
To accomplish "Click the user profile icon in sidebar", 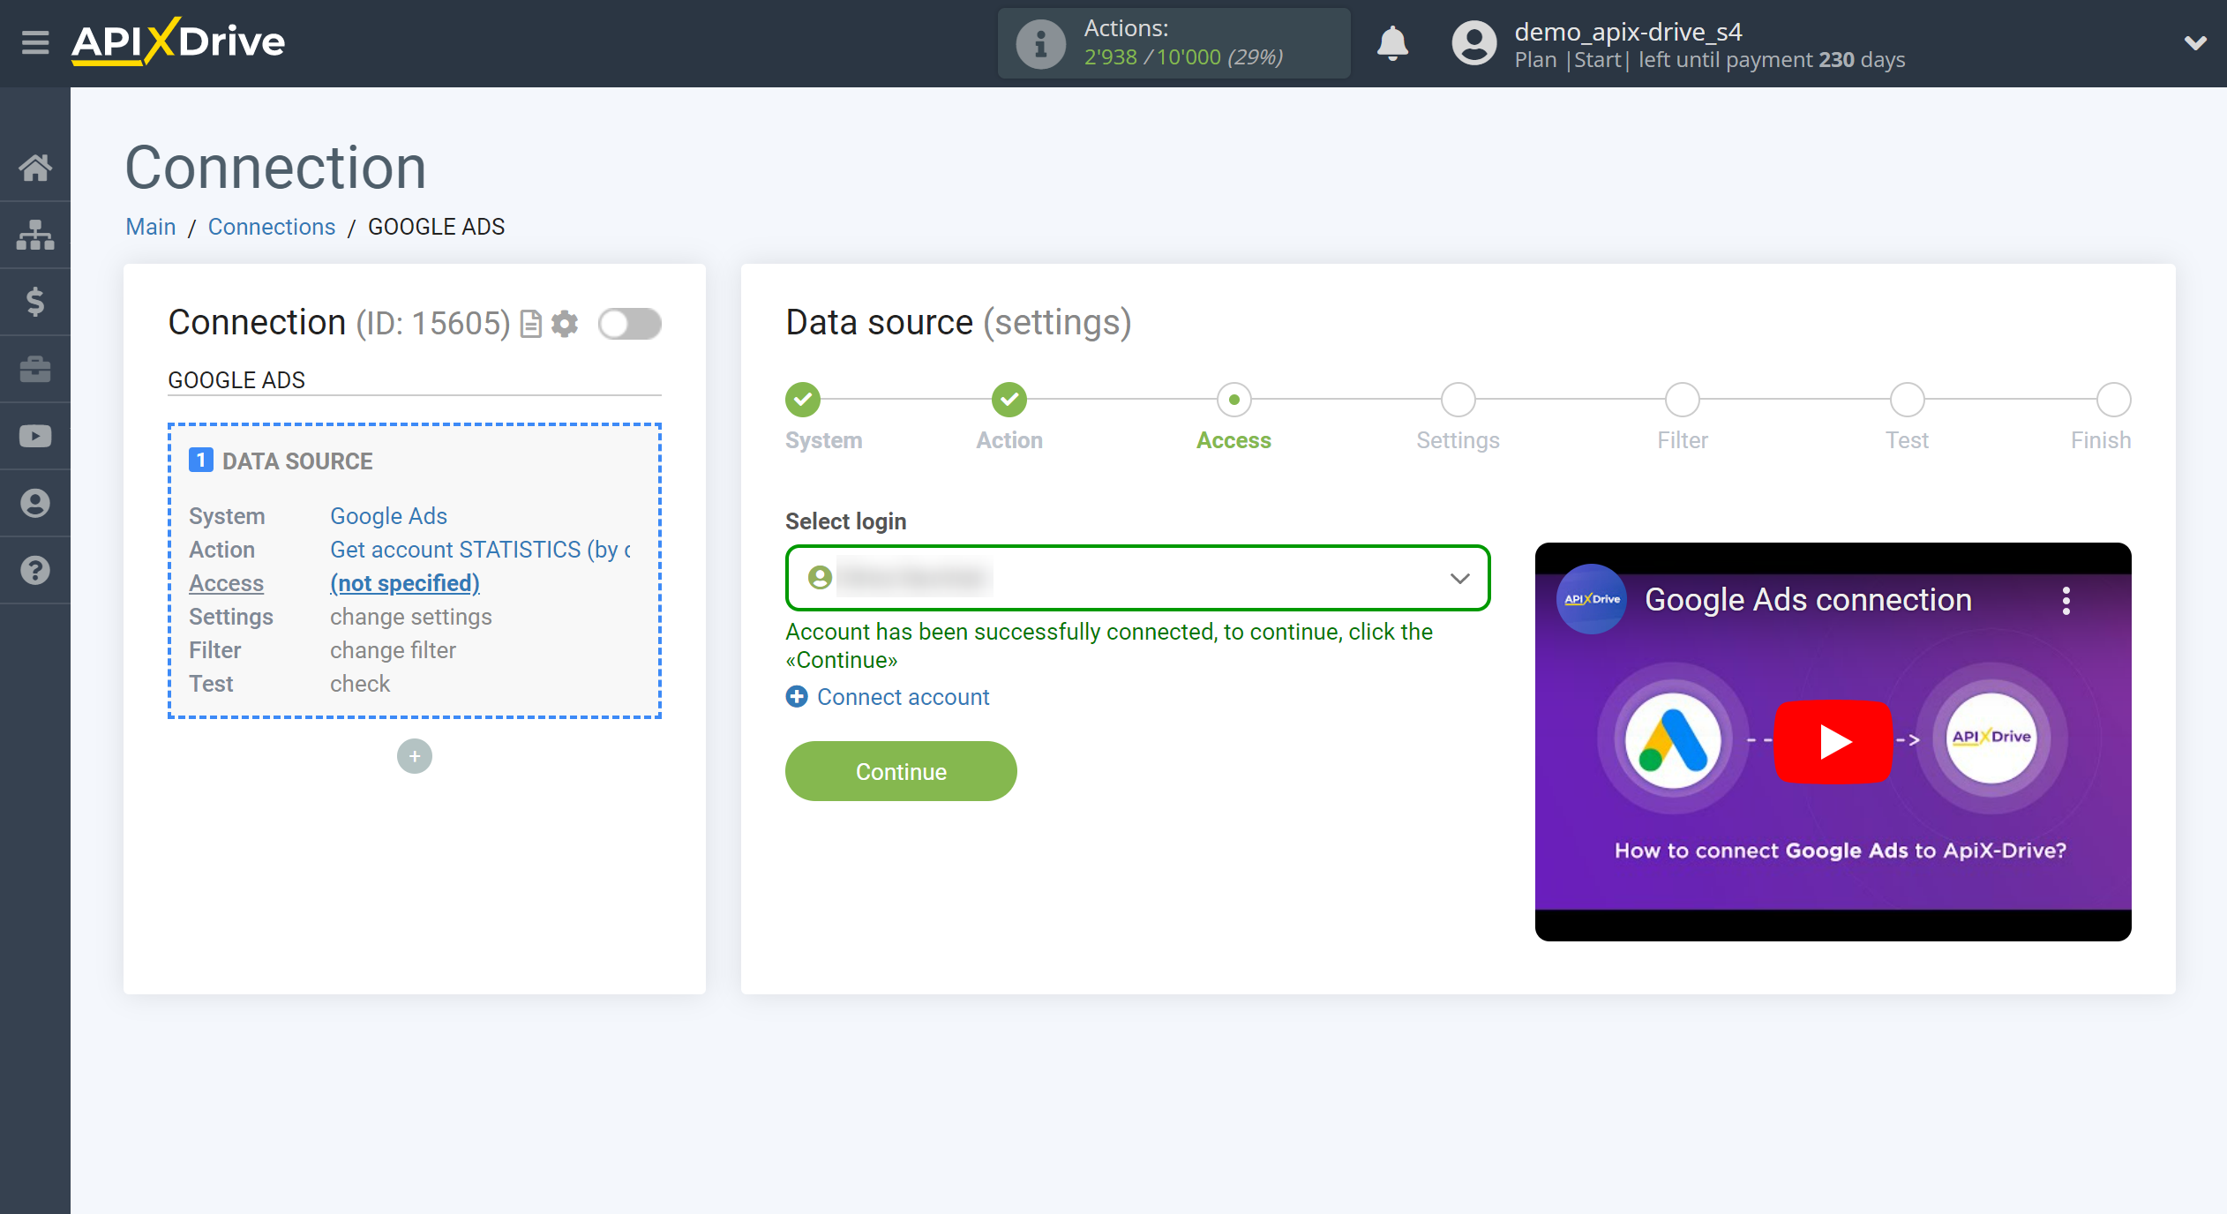I will coord(36,504).
